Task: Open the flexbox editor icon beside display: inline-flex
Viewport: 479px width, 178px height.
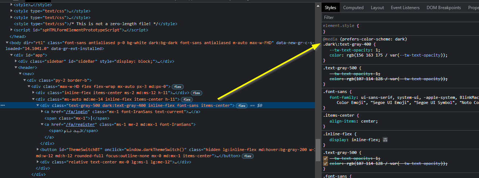Action: [385, 140]
